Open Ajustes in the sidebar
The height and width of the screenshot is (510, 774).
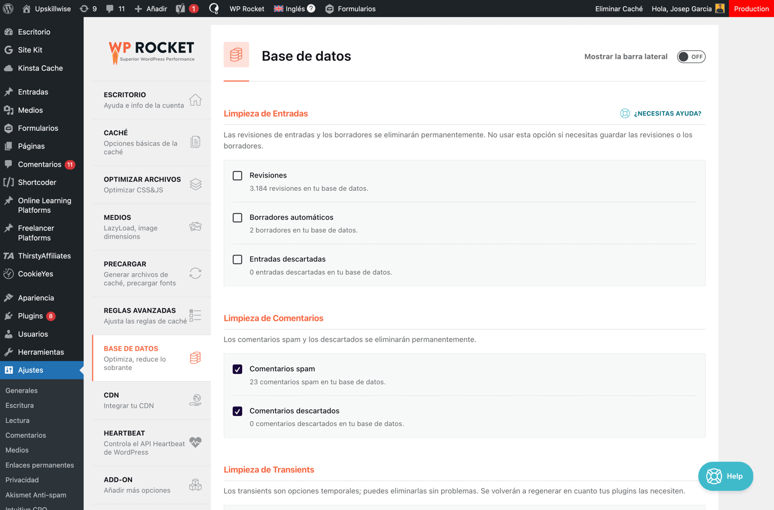[41, 370]
